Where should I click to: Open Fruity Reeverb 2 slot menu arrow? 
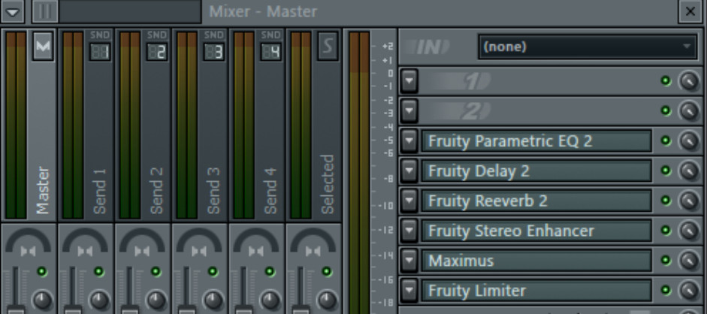click(x=409, y=201)
